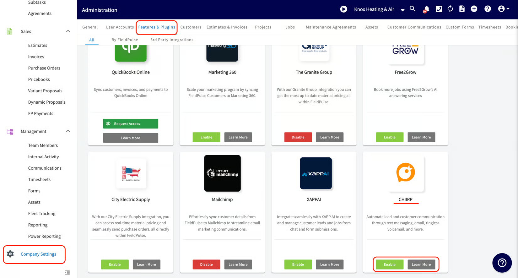Image resolution: width=518 pixels, height=278 pixels.
Task: Click the Sales section icon
Action: click(9, 31)
